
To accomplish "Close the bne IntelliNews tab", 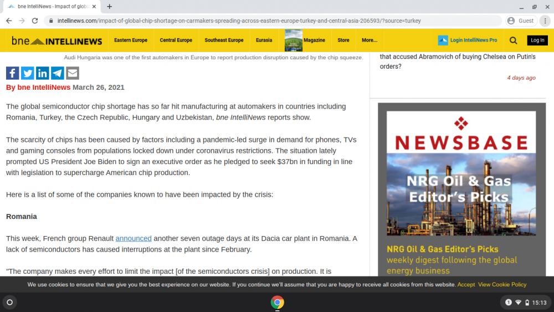I will coord(94,6).
